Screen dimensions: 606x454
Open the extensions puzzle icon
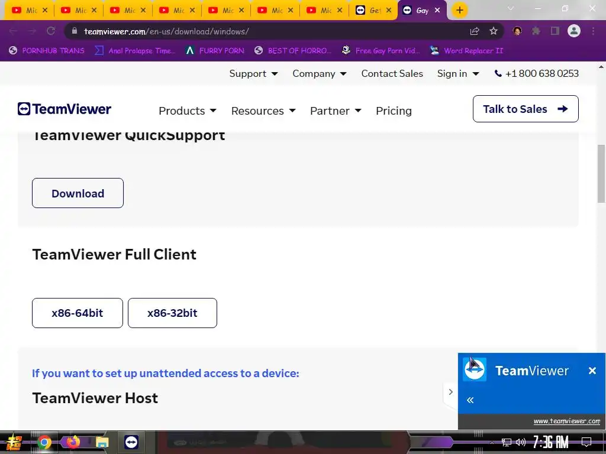[536, 31]
